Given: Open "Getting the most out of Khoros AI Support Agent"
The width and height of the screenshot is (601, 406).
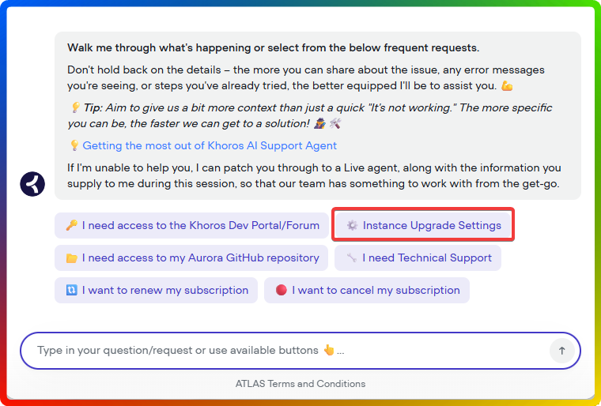Looking at the screenshot, I should click(x=210, y=145).
